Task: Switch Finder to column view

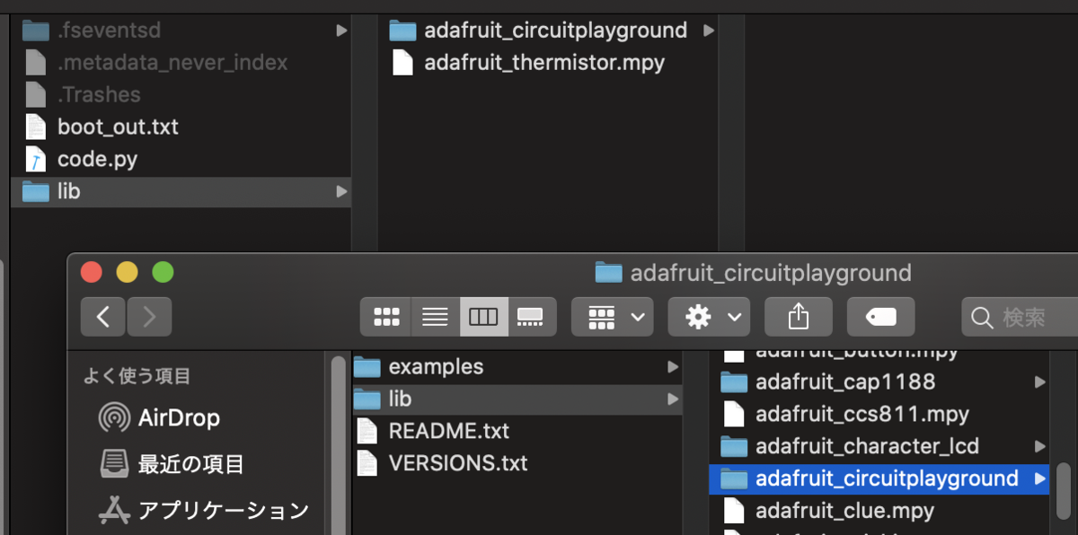Action: (x=483, y=317)
